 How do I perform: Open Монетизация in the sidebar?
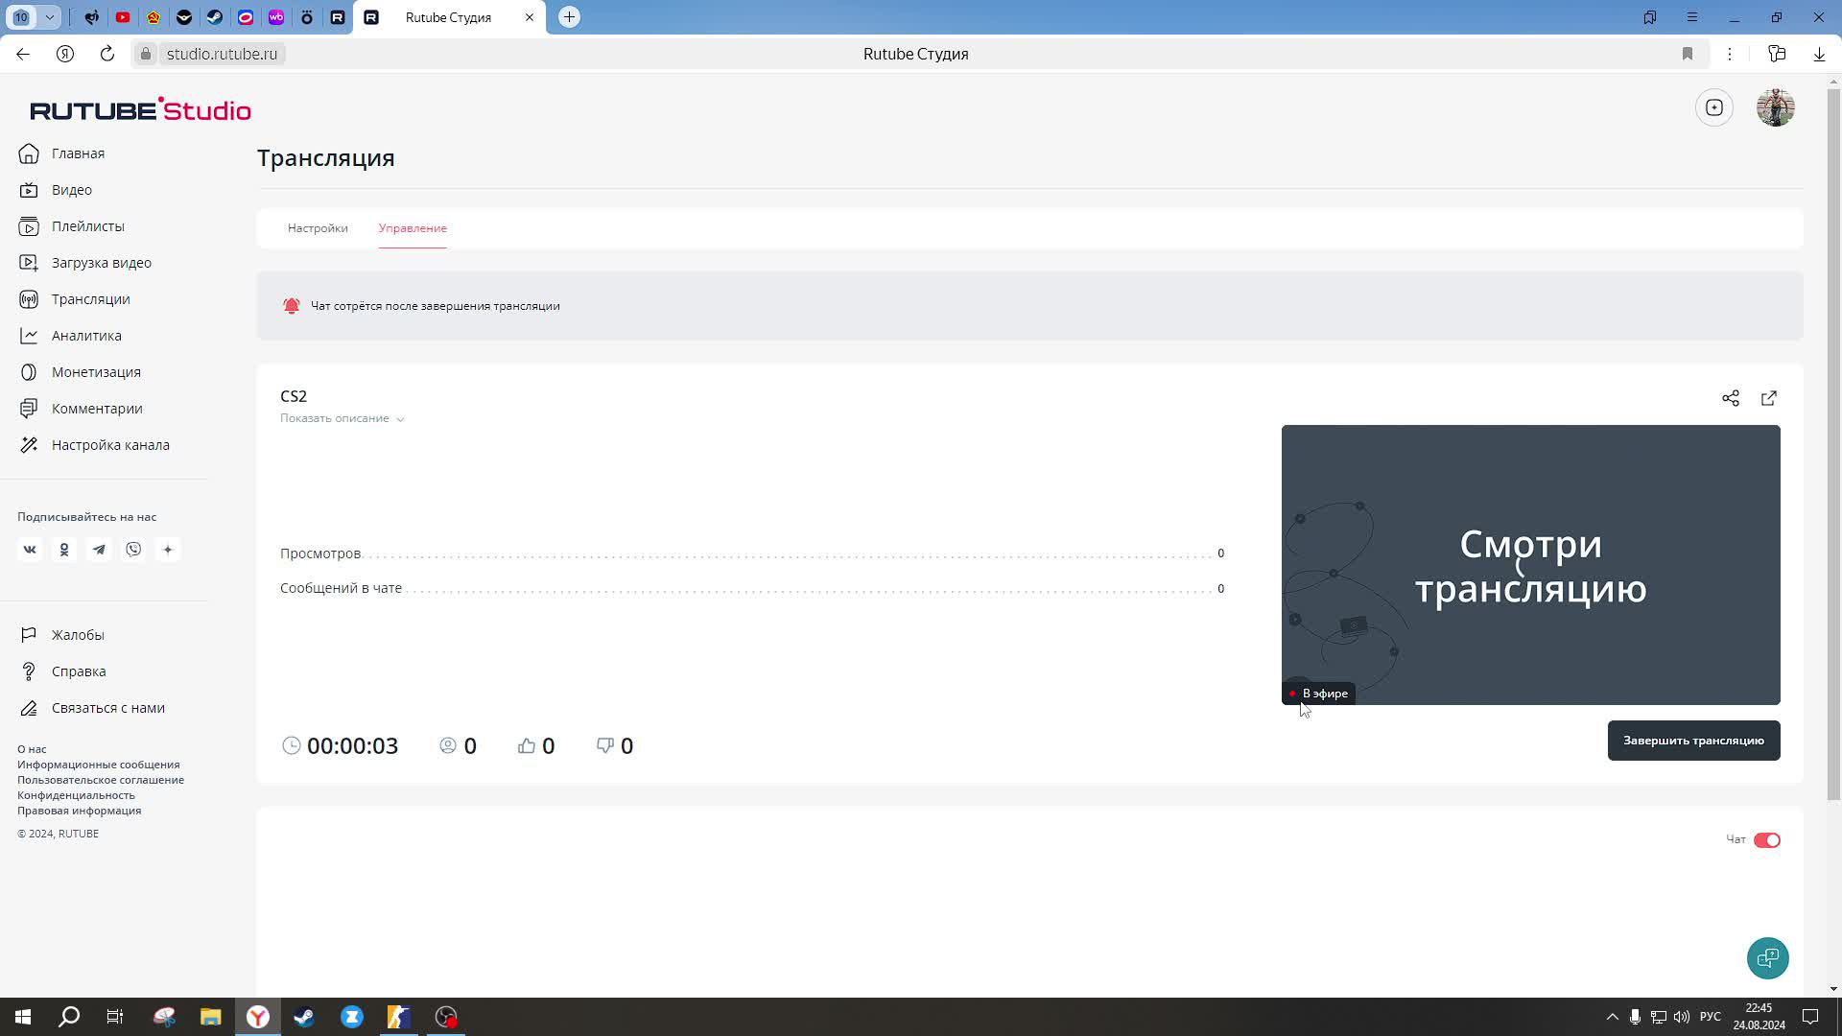[96, 372]
